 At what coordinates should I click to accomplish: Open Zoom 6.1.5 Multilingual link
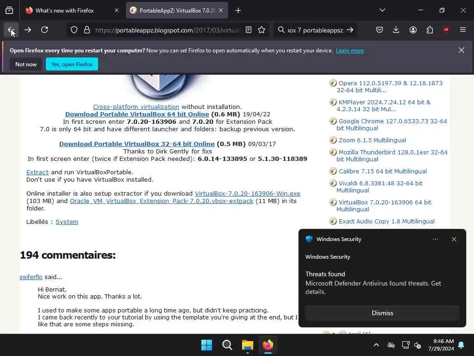pyautogui.click(x=372, y=140)
